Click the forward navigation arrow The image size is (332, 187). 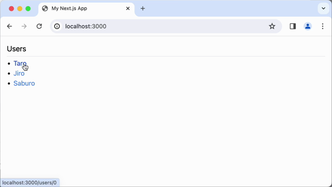click(x=24, y=26)
